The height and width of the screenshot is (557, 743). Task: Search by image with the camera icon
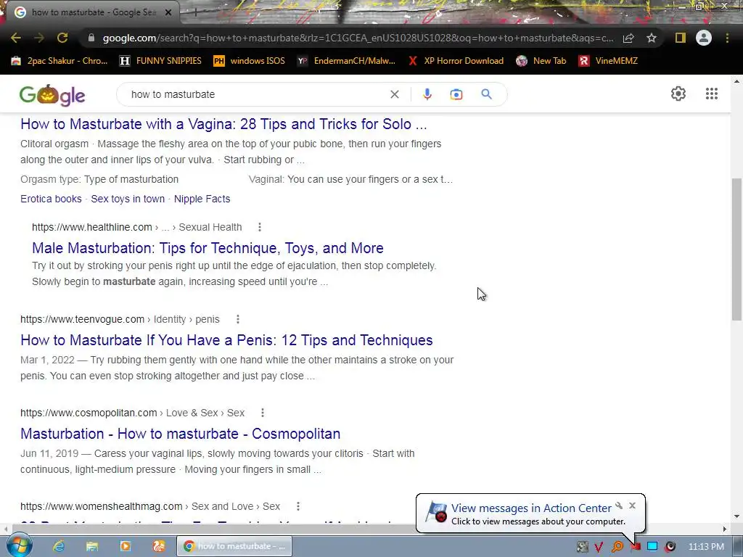pyautogui.click(x=456, y=94)
